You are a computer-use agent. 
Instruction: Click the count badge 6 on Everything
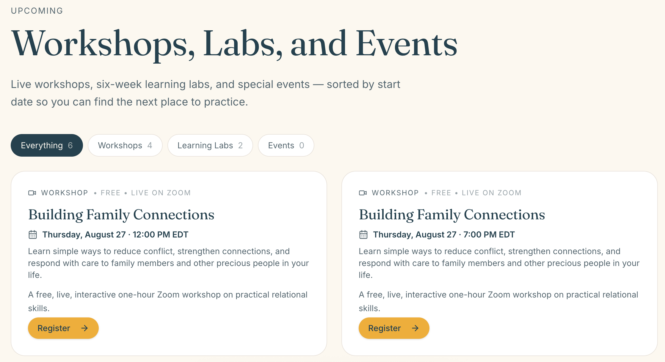(x=70, y=145)
